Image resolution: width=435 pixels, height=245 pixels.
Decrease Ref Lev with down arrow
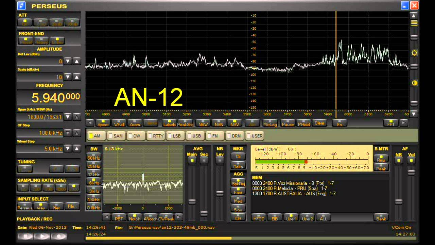[68, 61]
